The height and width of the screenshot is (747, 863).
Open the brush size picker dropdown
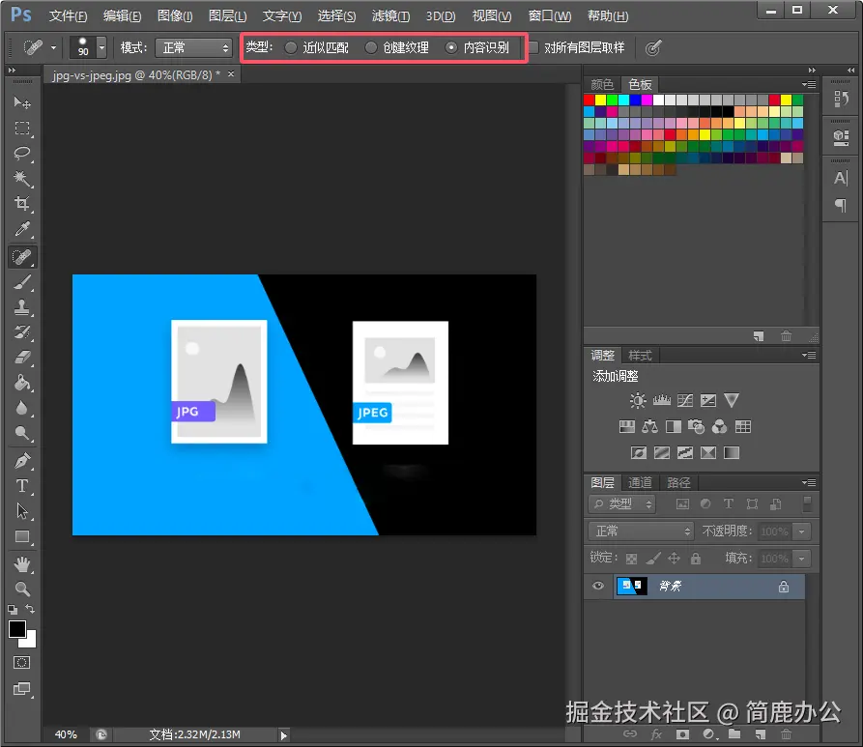(x=101, y=47)
